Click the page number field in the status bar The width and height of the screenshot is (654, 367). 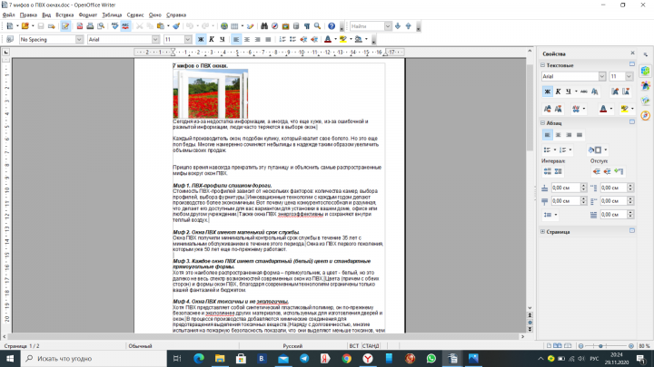click(x=22, y=346)
